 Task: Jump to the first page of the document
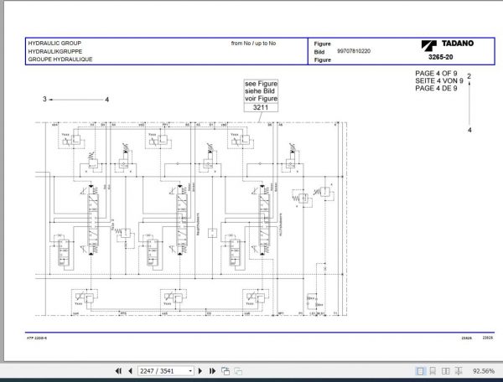coord(118,371)
